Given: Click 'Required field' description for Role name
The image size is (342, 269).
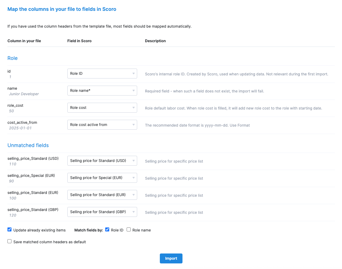Looking at the screenshot, I should (205, 91).
